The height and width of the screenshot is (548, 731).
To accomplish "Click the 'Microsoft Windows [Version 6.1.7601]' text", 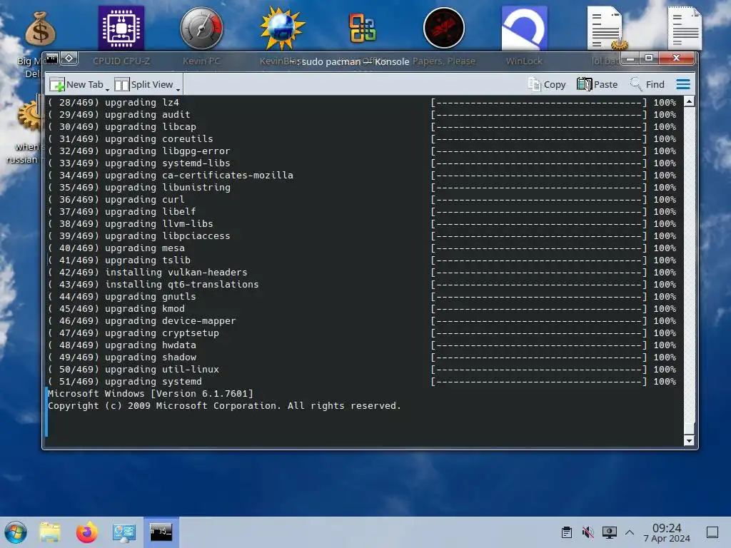I will [x=151, y=393].
